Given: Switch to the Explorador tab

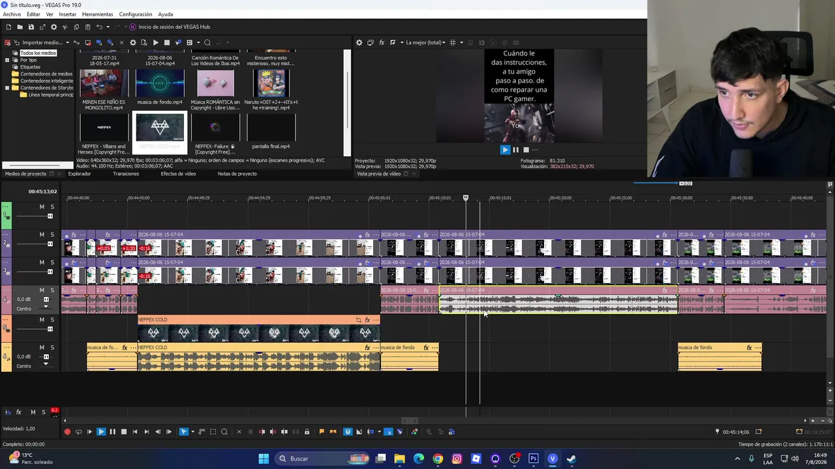Looking at the screenshot, I should (80, 174).
